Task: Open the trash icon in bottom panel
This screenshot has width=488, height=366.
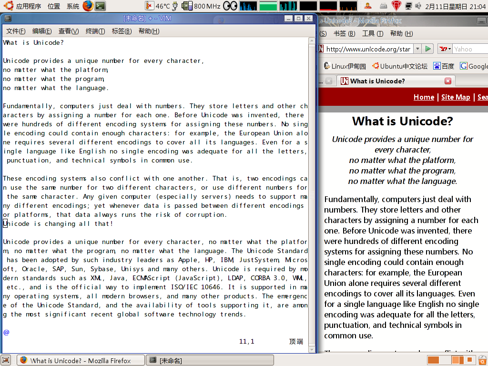Action: pyautogui.click(x=482, y=360)
